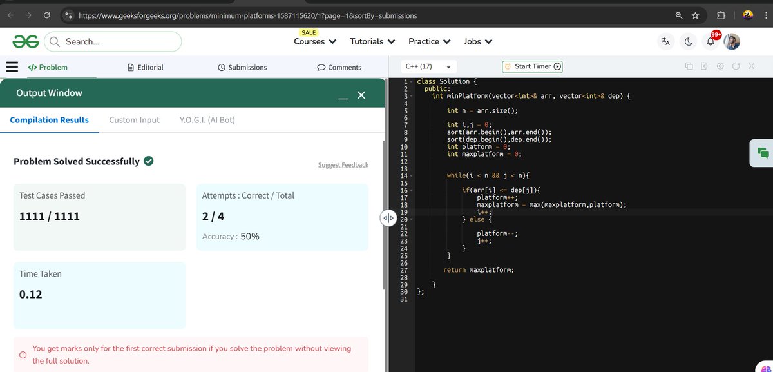Click the language translate icon

pos(665,41)
